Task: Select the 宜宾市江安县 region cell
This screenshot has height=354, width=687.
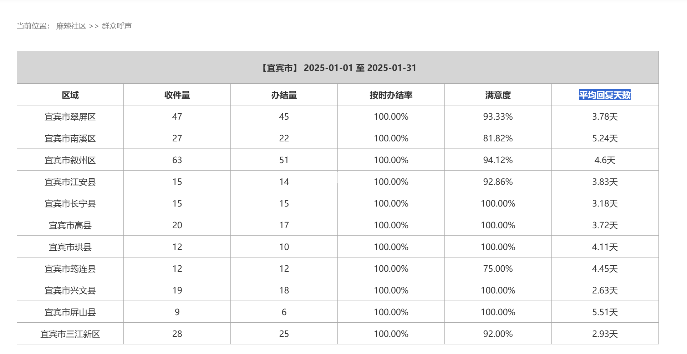Action: point(70,182)
